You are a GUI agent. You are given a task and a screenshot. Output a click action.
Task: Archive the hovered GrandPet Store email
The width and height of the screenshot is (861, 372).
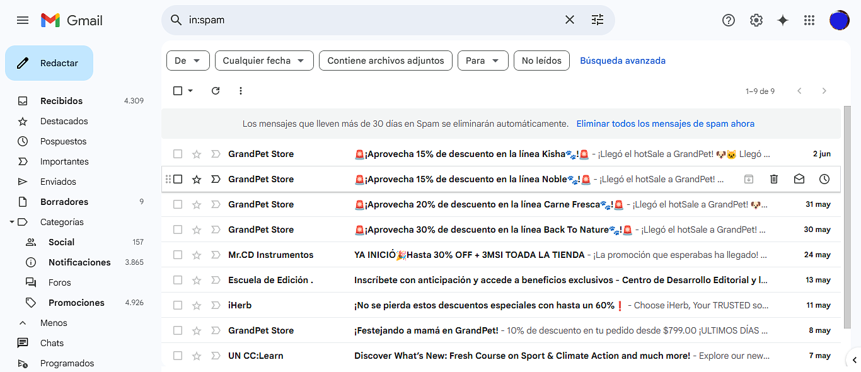point(748,179)
